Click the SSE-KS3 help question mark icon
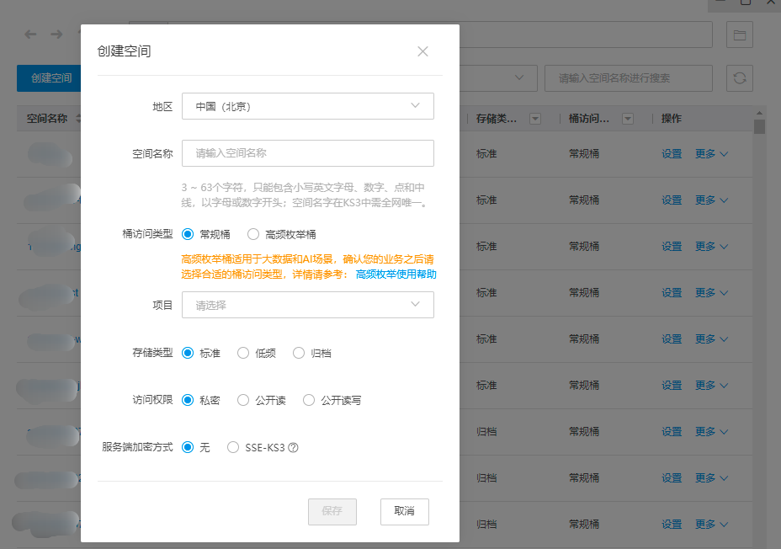Viewport: 781px width, 549px height. (x=294, y=448)
